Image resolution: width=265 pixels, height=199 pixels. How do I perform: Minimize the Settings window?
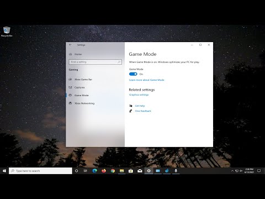(192, 45)
